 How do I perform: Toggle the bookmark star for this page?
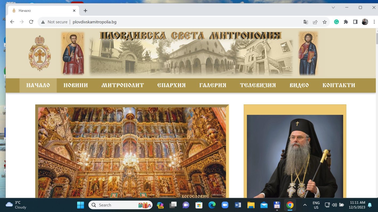pos(325,22)
